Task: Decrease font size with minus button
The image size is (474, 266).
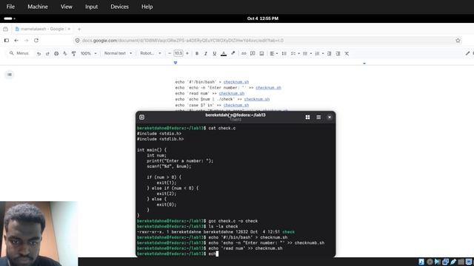Action: tap(170, 53)
